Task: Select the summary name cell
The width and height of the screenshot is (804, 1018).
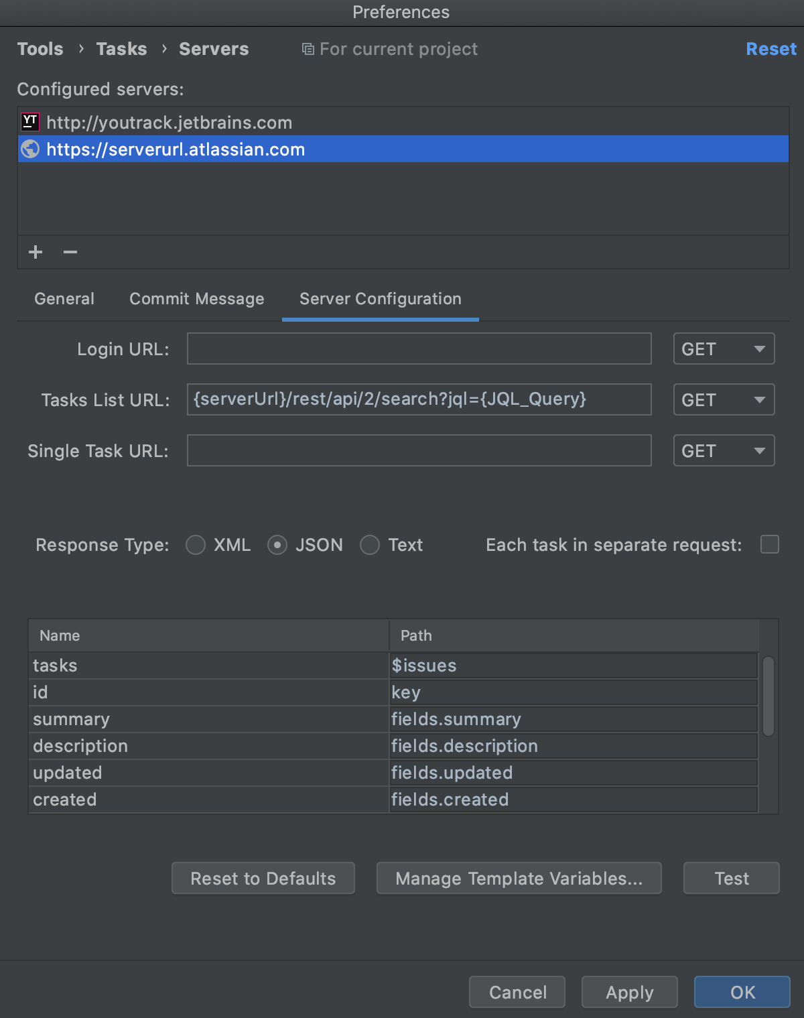Action: tap(209, 719)
